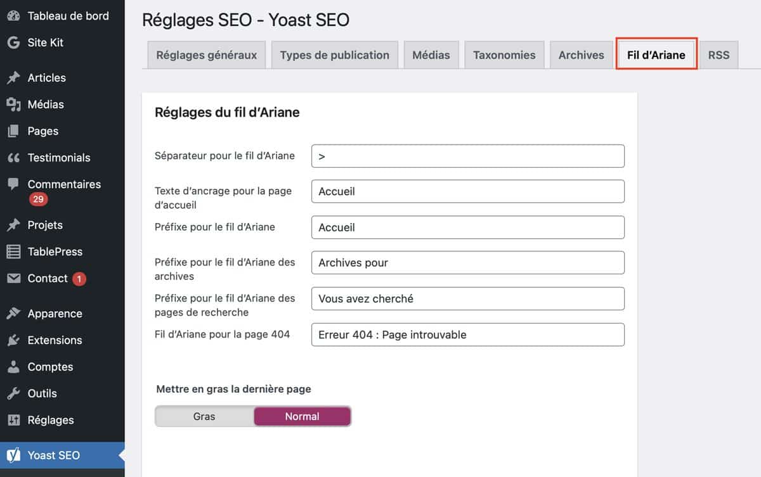Set last page style to Gras

(x=204, y=416)
